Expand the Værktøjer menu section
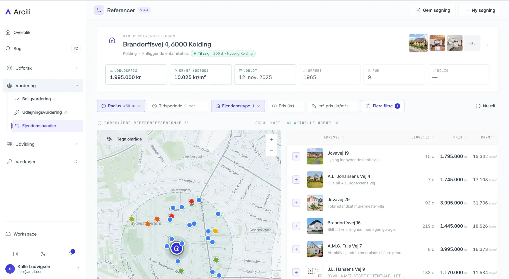The width and height of the screenshot is (509, 279). [x=43, y=161]
